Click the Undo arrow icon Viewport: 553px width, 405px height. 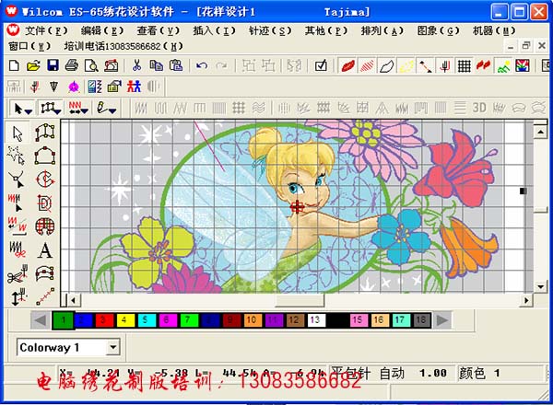[x=201, y=65]
